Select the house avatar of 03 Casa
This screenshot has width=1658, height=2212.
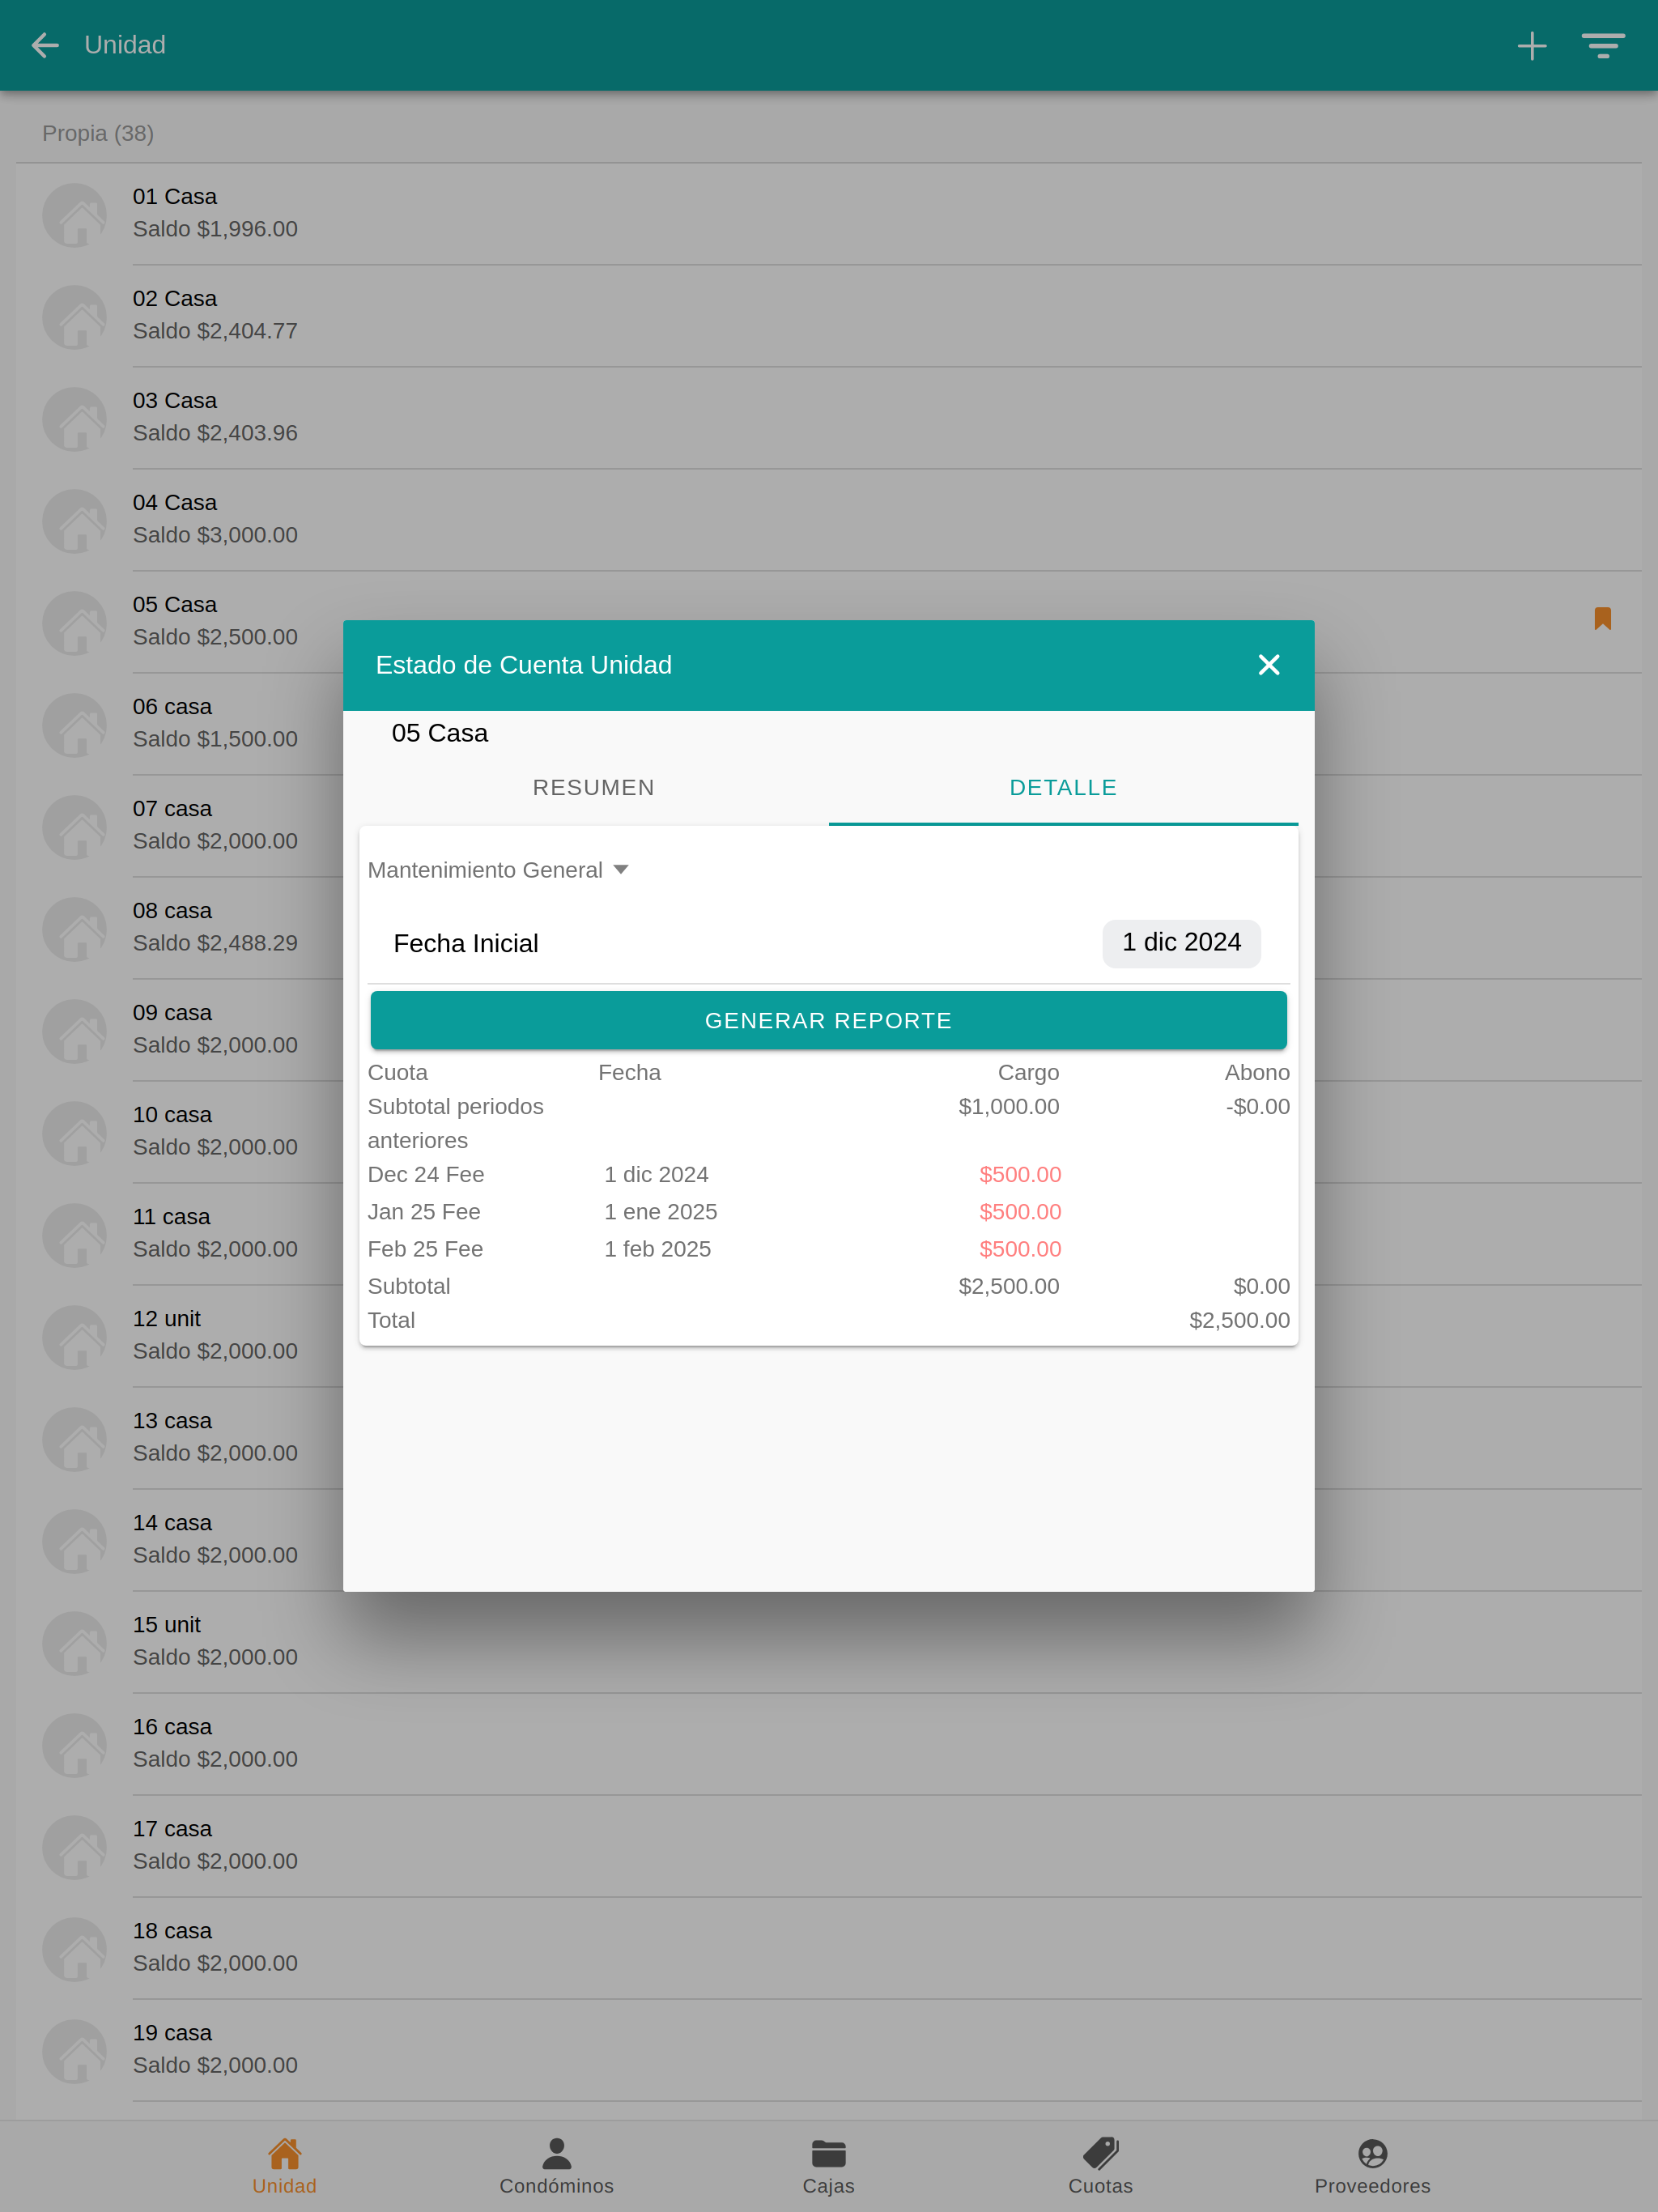pos(75,418)
